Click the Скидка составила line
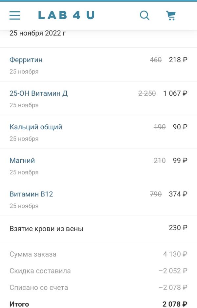Viewport: 197px width, 308px height. coord(98,271)
